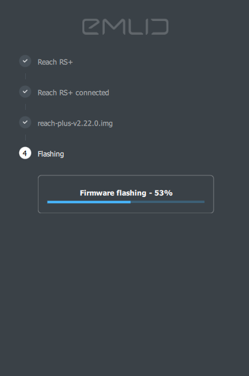Click the Firmware flashing - 53% status text
The height and width of the screenshot is (376, 249).
click(126, 193)
